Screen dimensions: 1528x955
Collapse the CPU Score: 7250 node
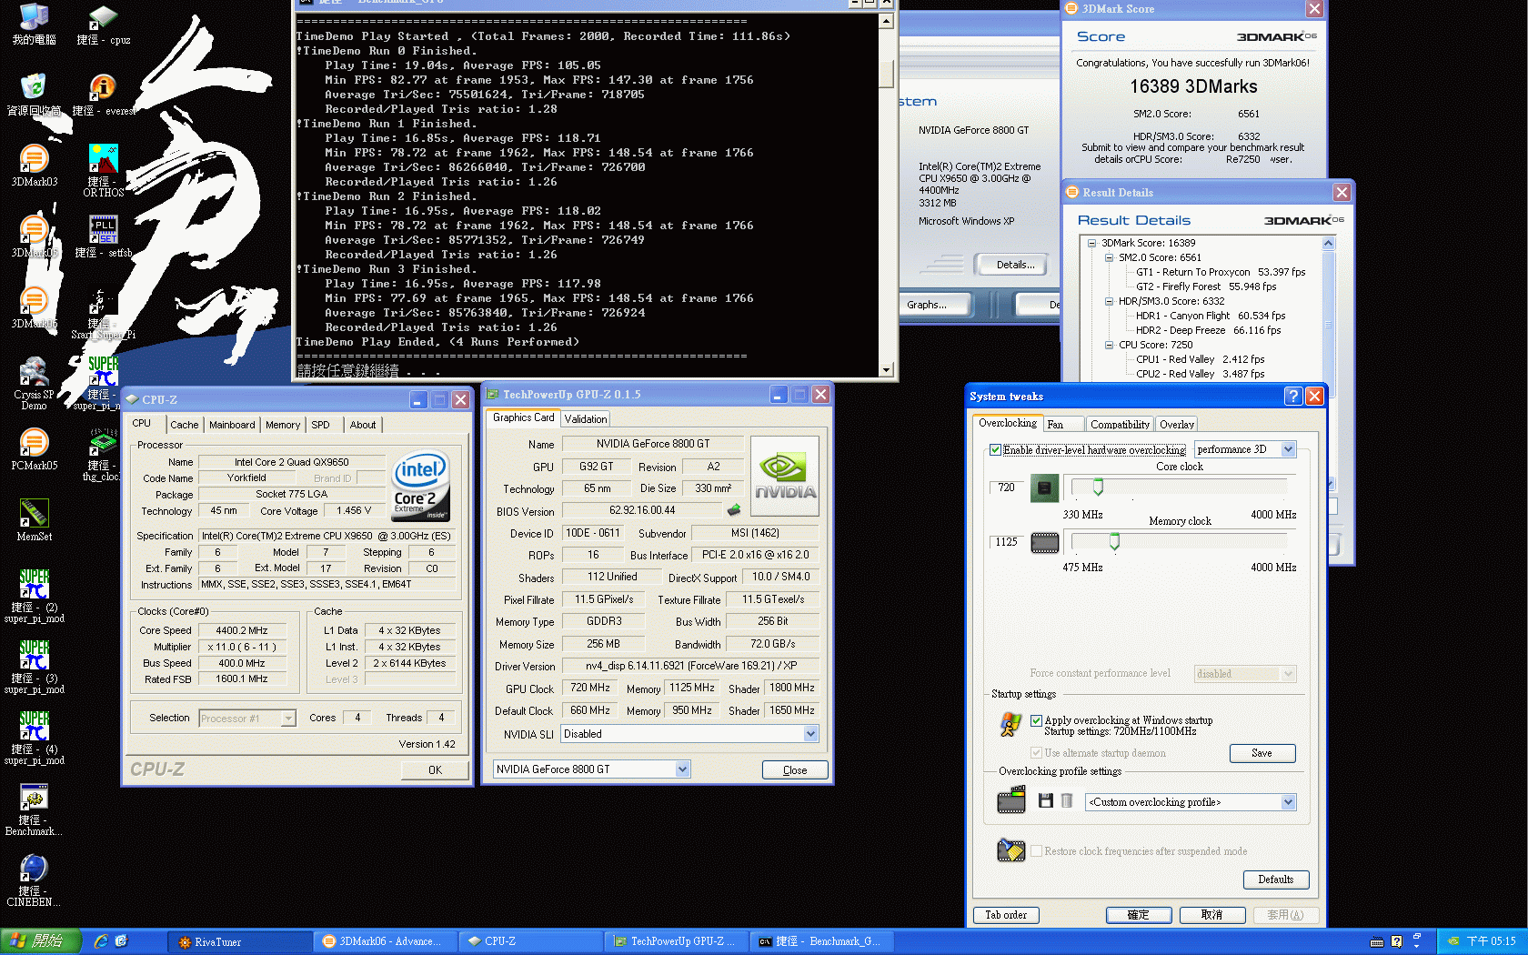(x=1109, y=345)
